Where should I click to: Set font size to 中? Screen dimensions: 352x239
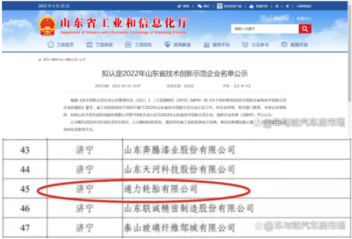pyautogui.click(x=243, y=86)
